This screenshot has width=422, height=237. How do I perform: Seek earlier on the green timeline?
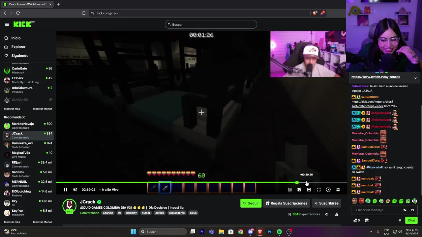tap(176, 182)
